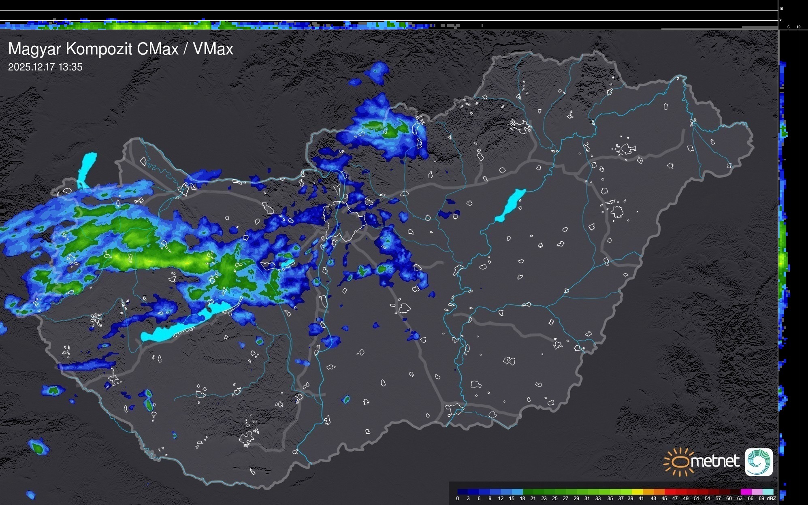The image size is (808, 505).
Task: Click the metnet wordmark text
Action: click(715, 461)
